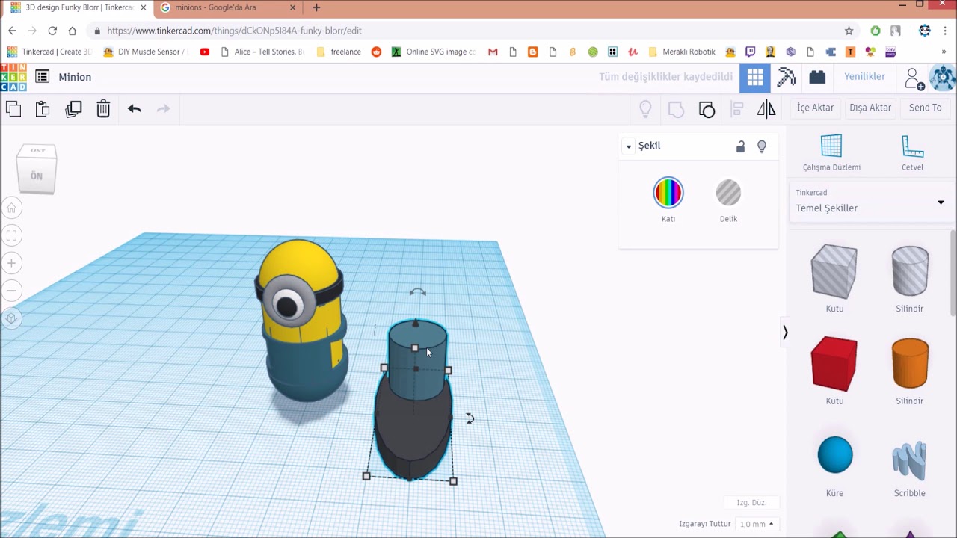Hide selected shape with Şekil panel lightbulb
Screen dimensions: 957x538
762,146
